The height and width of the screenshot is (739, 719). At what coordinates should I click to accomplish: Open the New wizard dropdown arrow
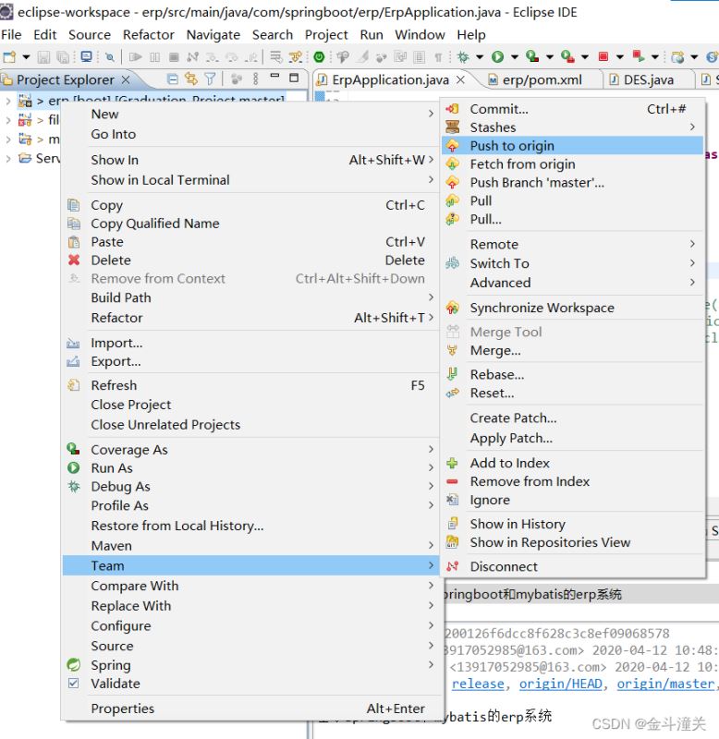pos(27,57)
